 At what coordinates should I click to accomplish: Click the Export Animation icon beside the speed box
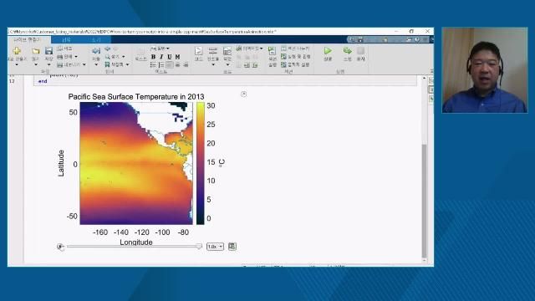click(x=232, y=247)
